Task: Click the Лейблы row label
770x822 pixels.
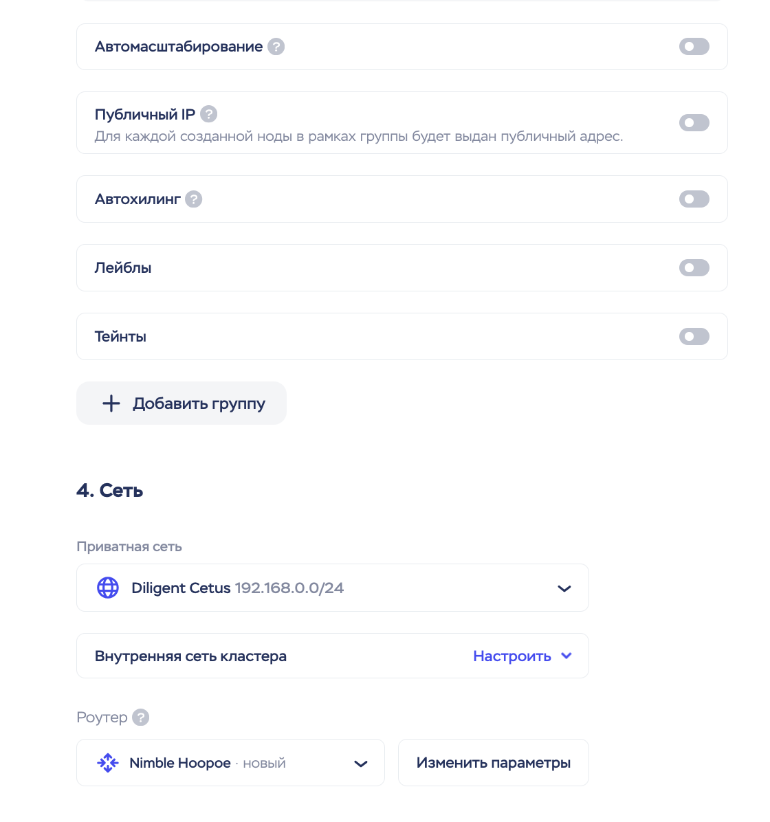Action: [123, 268]
